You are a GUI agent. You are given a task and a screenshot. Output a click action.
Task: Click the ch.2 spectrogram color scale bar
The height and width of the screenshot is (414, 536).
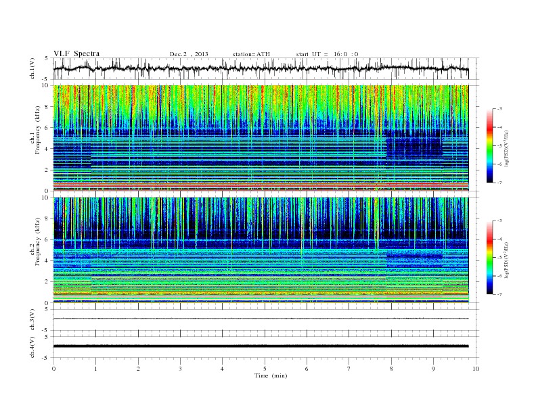(490, 257)
